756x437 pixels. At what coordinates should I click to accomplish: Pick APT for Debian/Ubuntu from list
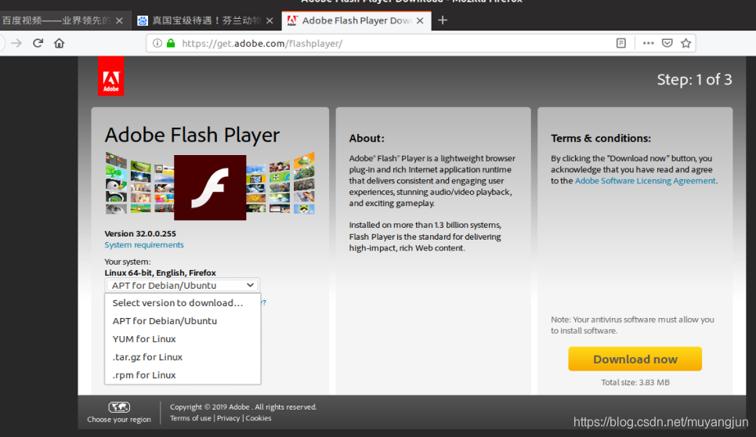point(183,321)
